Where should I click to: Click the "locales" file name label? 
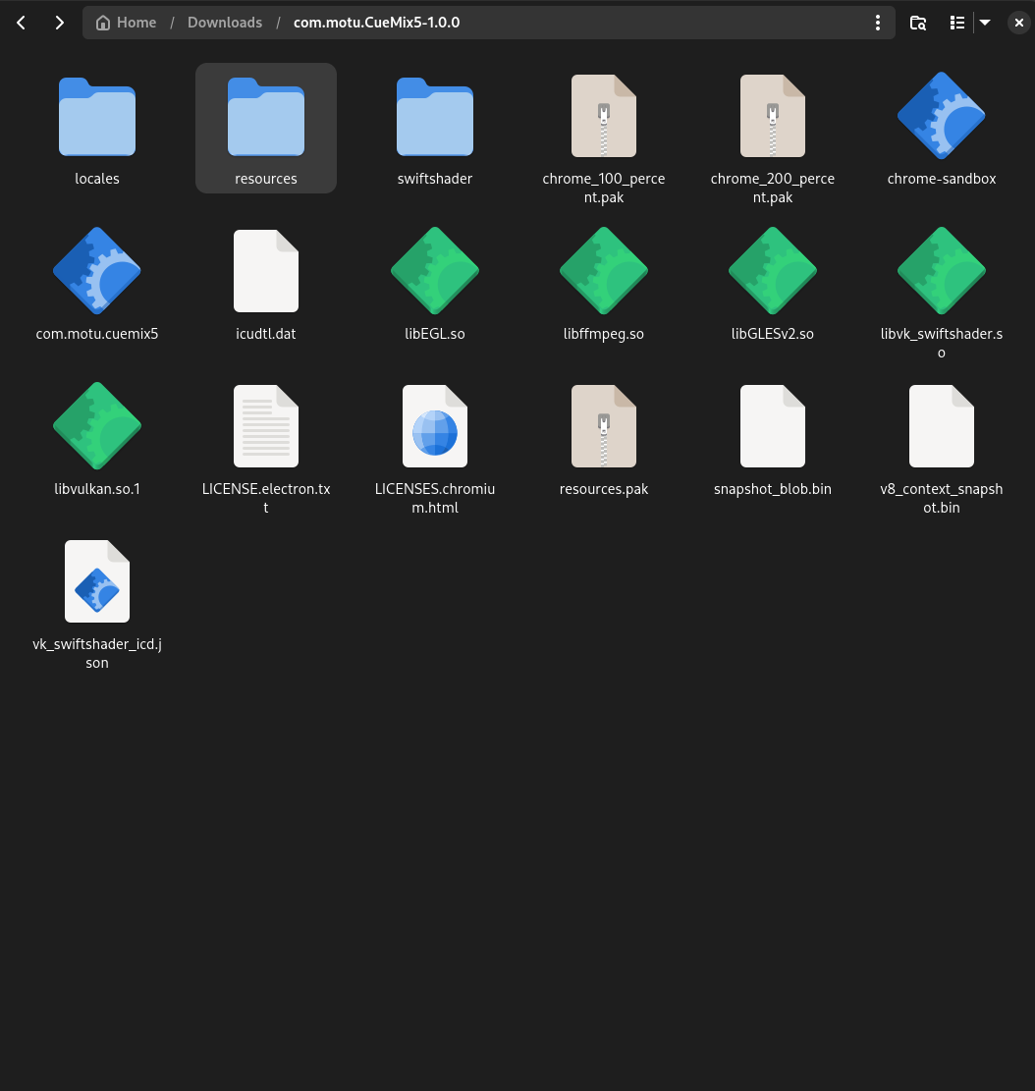(96, 179)
